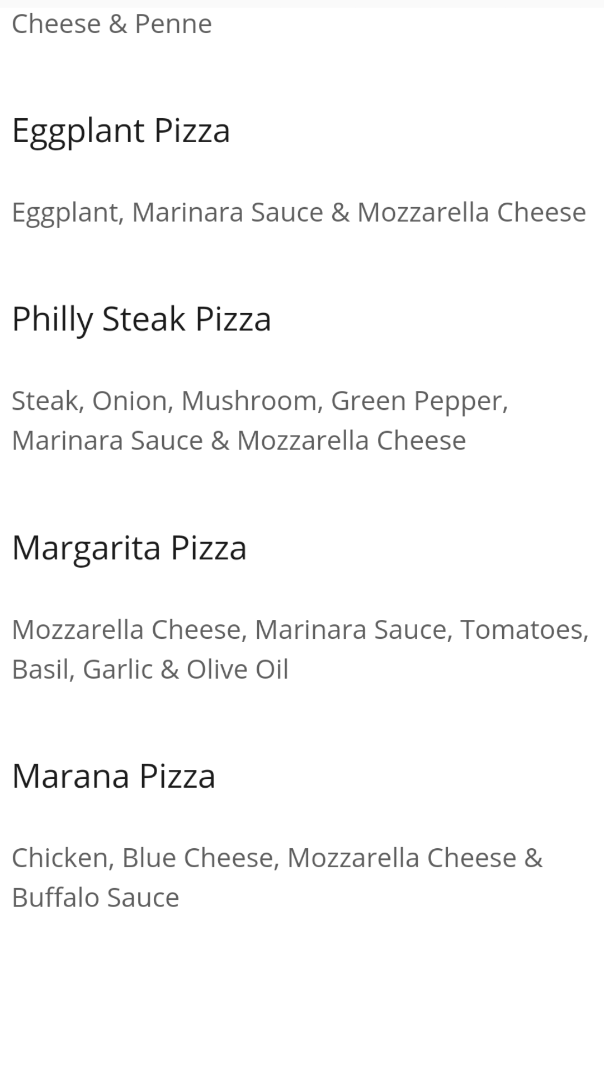The image size is (604, 1075).
Task: Tap the Eggplant Pizza heading
Action: (x=121, y=131)
